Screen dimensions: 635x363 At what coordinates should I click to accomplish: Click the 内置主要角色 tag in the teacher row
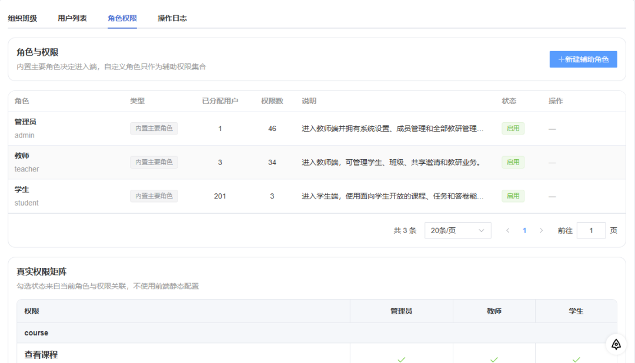(154, 162)
